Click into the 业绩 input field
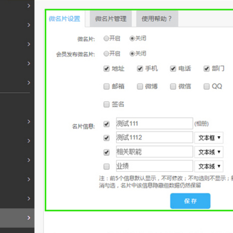This screenshot has width=233, height=233. pos(154,166)
